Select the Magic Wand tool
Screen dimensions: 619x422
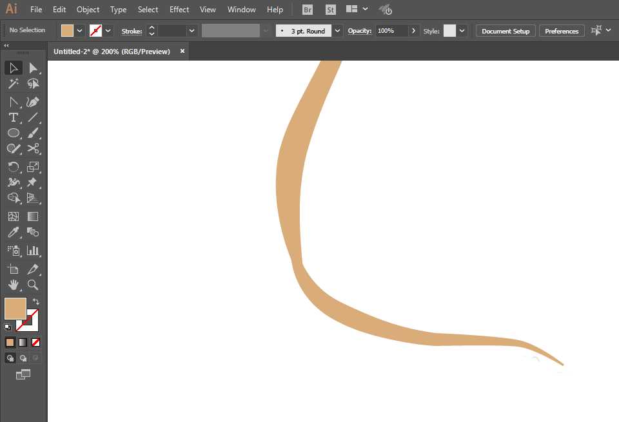13,84
